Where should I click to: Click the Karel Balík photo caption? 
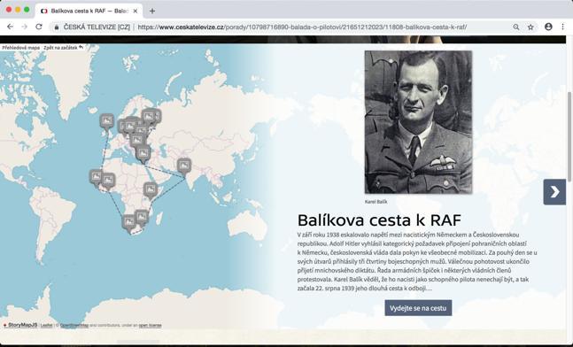[376, 202]
